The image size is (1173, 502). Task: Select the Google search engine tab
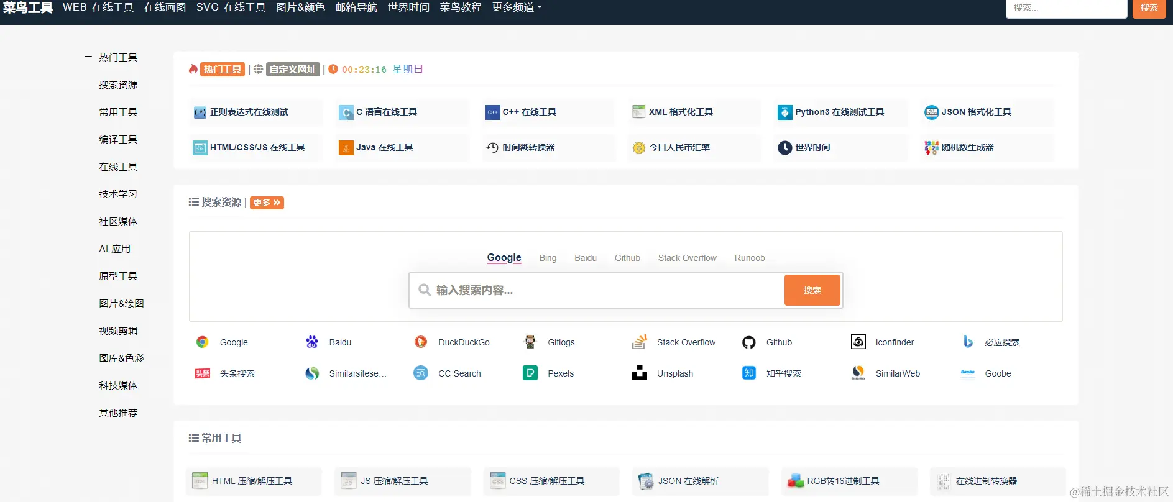pos(504,258)
